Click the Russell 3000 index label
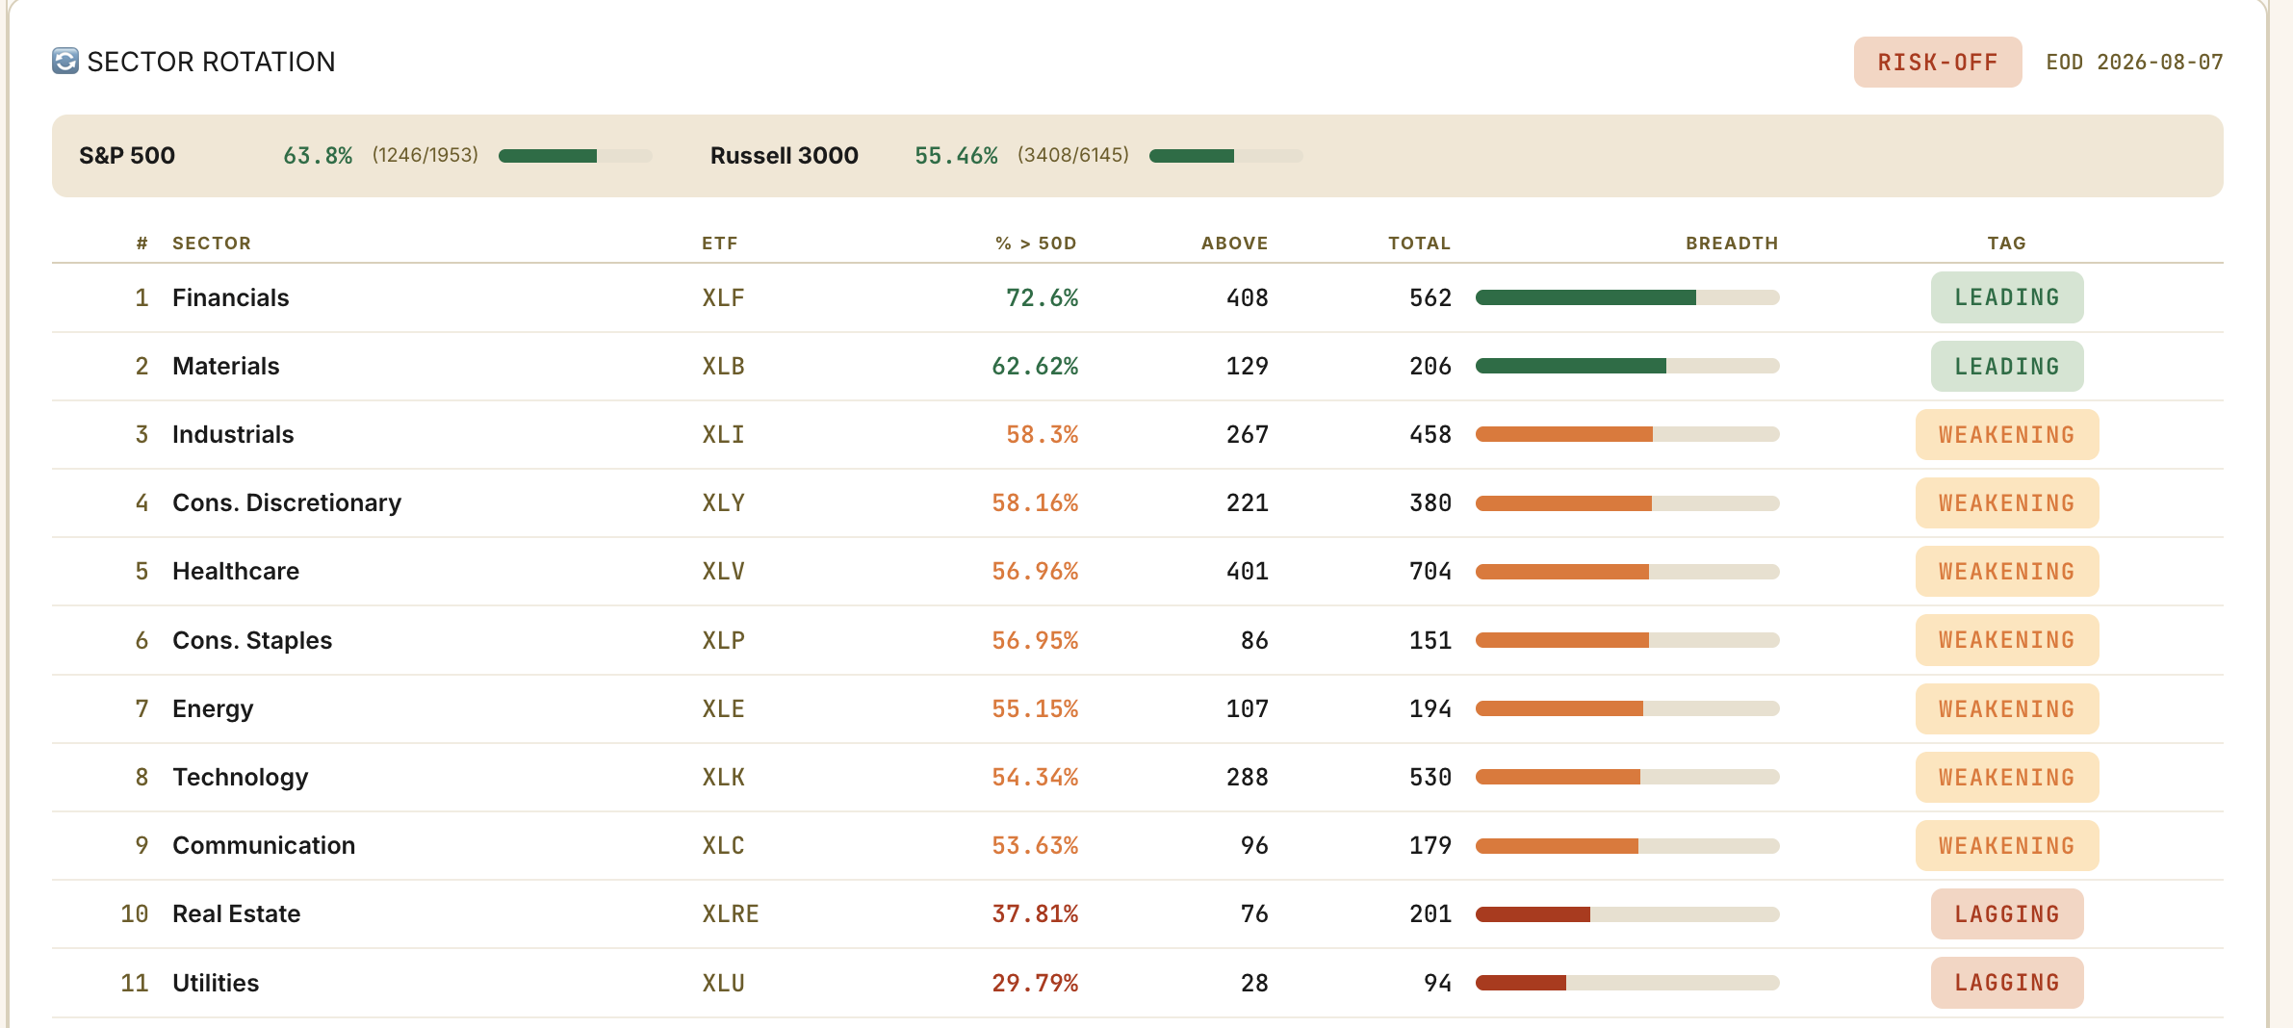Viewport: 2293px width, 1028px height. [x=785, y=156]
